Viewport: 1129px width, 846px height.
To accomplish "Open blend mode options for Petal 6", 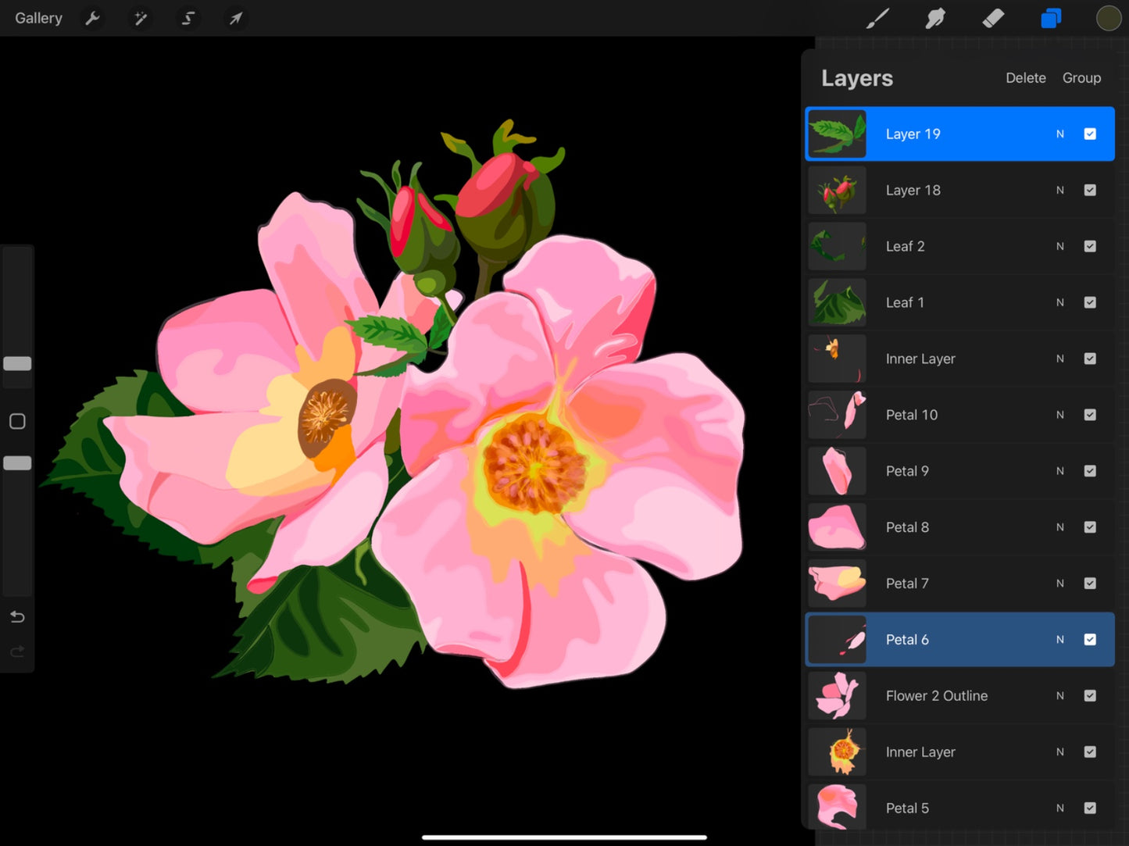I will coord(1060,639).
